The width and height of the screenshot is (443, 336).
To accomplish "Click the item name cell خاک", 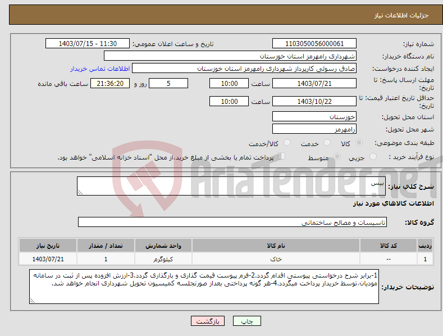I will [276, 259].
